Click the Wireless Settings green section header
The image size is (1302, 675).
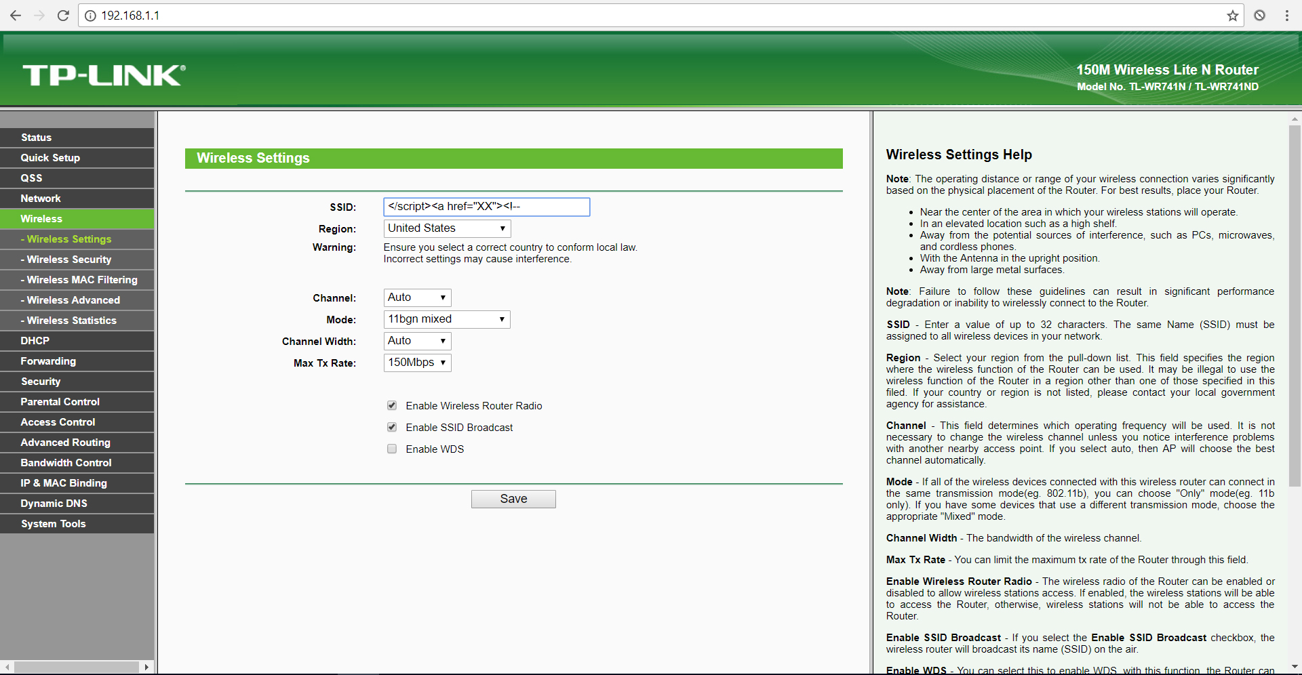coord(513,158)
